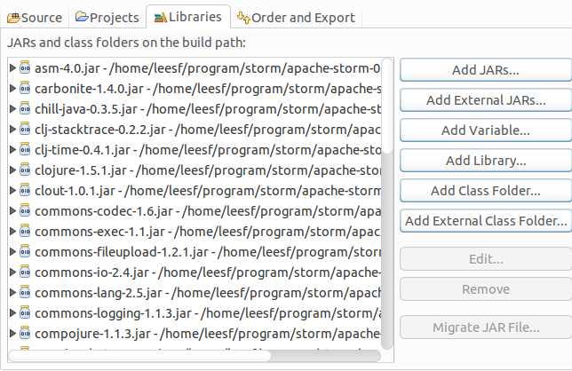
Task: Click the clojure-1.5.1.jar file icon
Action: click(25, 170)
